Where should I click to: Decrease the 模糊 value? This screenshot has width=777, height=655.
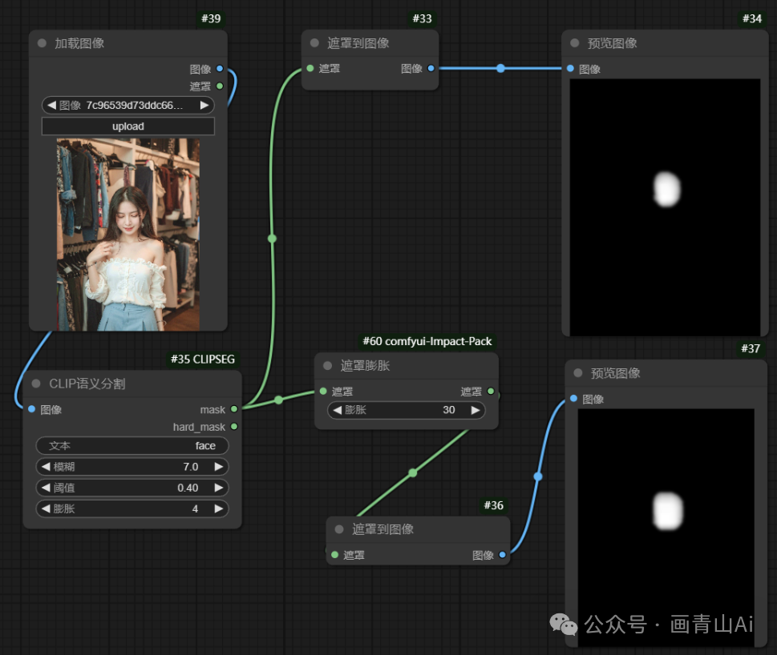[x=46, y=467]
